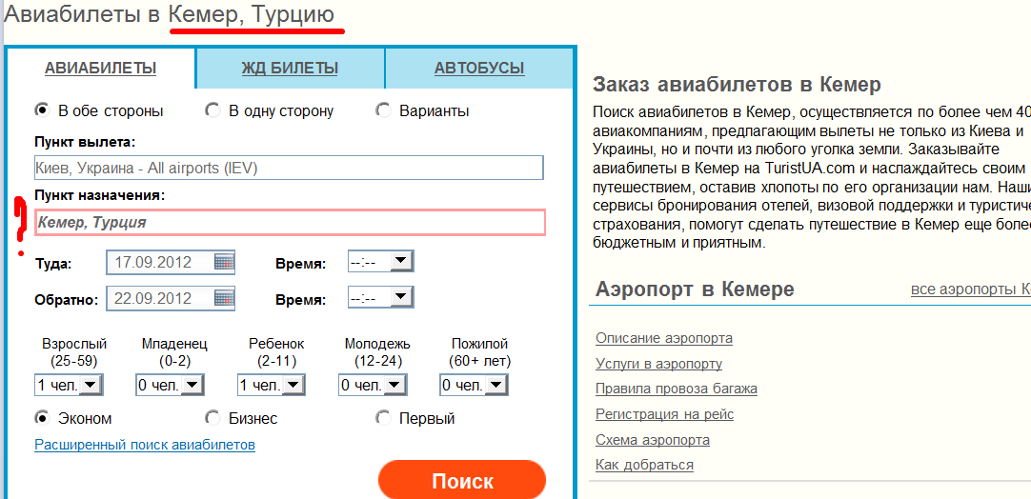Open the baggage rules link

676,389
